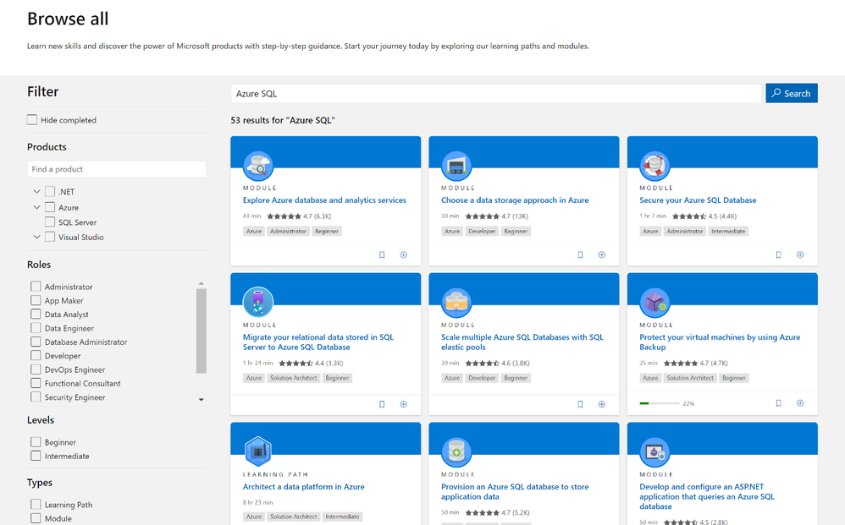This screenshot has height=525, width=845.
Task: Click the 'Explore Azure database' module badge icon
Action: (258, 167)
